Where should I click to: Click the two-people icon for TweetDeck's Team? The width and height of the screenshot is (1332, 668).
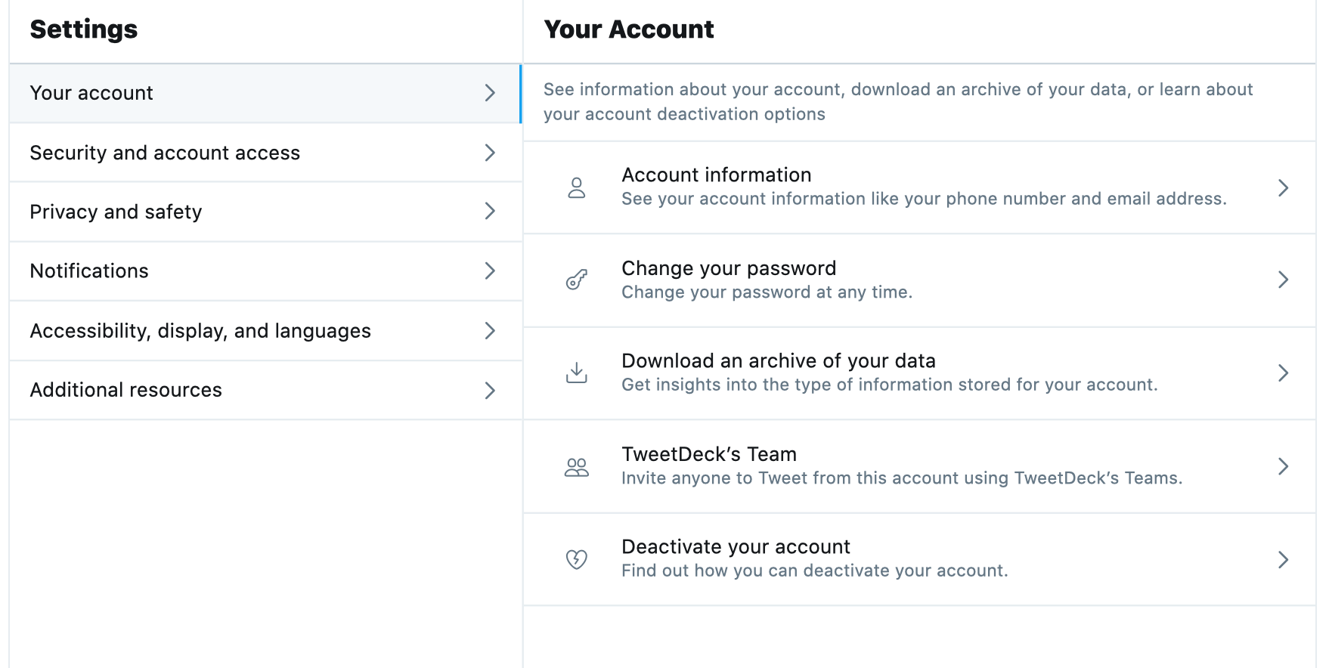click(x=577, y=467)
